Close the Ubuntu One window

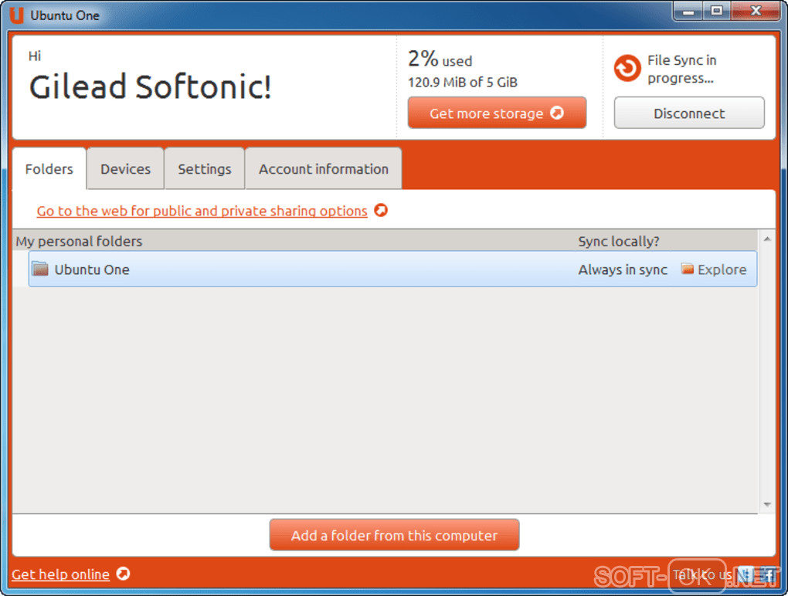pos(756,11)
